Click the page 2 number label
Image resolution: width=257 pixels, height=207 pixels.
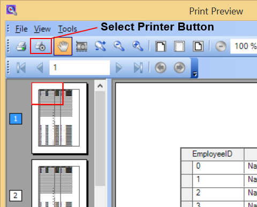[16, 196]
